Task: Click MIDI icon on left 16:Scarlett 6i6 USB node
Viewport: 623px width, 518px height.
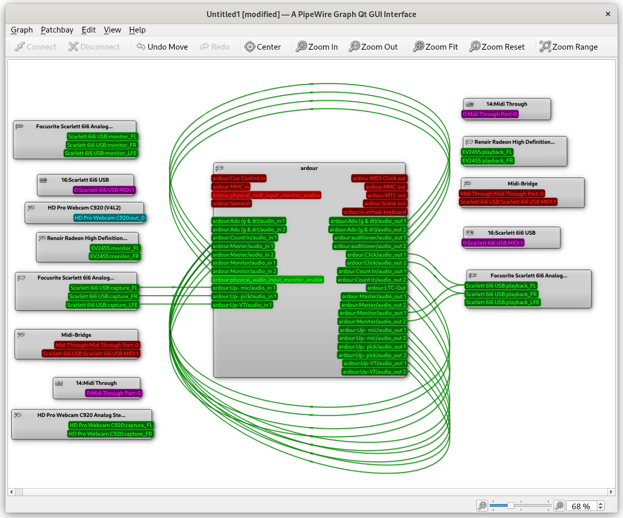Action: [x=43, y=180]
